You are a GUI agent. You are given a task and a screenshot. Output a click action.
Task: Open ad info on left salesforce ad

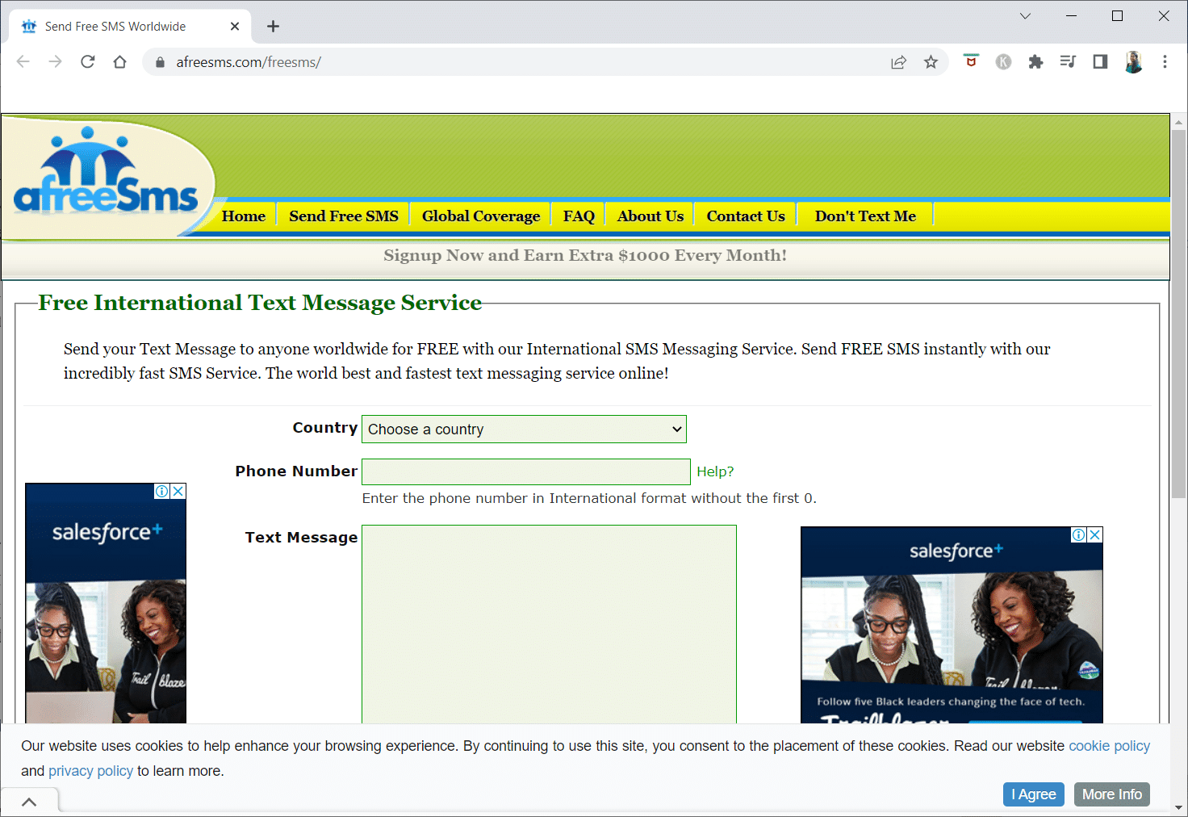[x=162, y=491]
